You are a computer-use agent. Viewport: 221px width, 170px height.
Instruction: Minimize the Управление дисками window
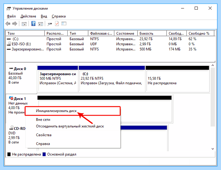(183, 8)
